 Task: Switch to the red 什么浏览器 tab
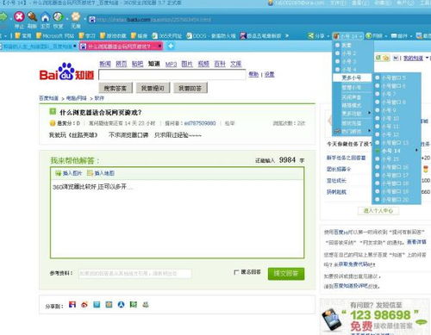122,46
